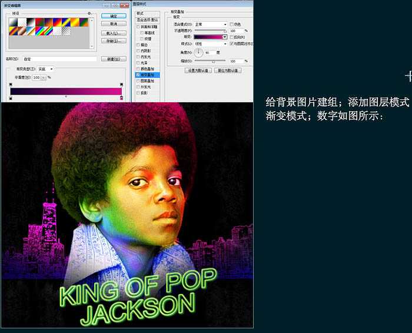Select the chrome gradient preset
This screenshot has width=412, height=333.
[31, 31]
